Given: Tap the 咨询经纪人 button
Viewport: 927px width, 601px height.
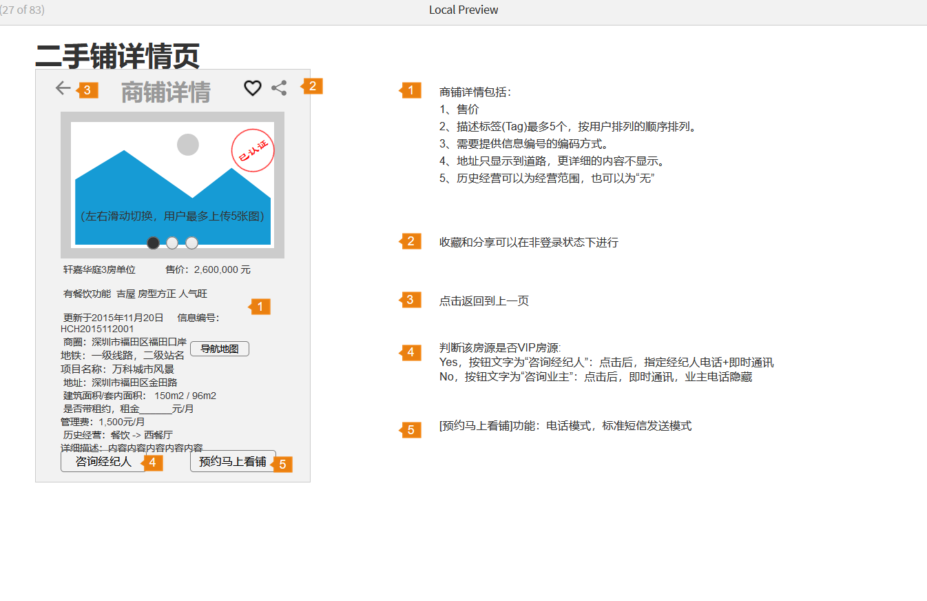Looking at the screenshot, I should 103,462.
